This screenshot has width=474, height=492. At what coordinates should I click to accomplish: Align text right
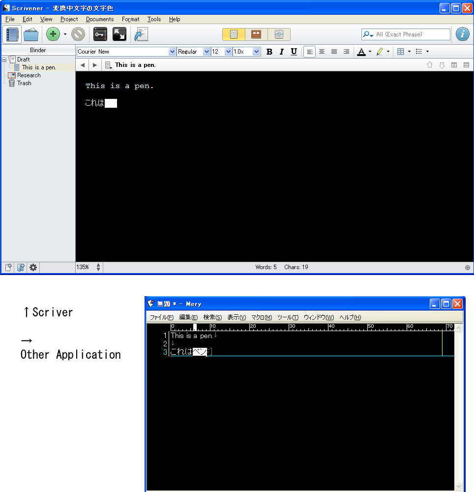(346, 52)
